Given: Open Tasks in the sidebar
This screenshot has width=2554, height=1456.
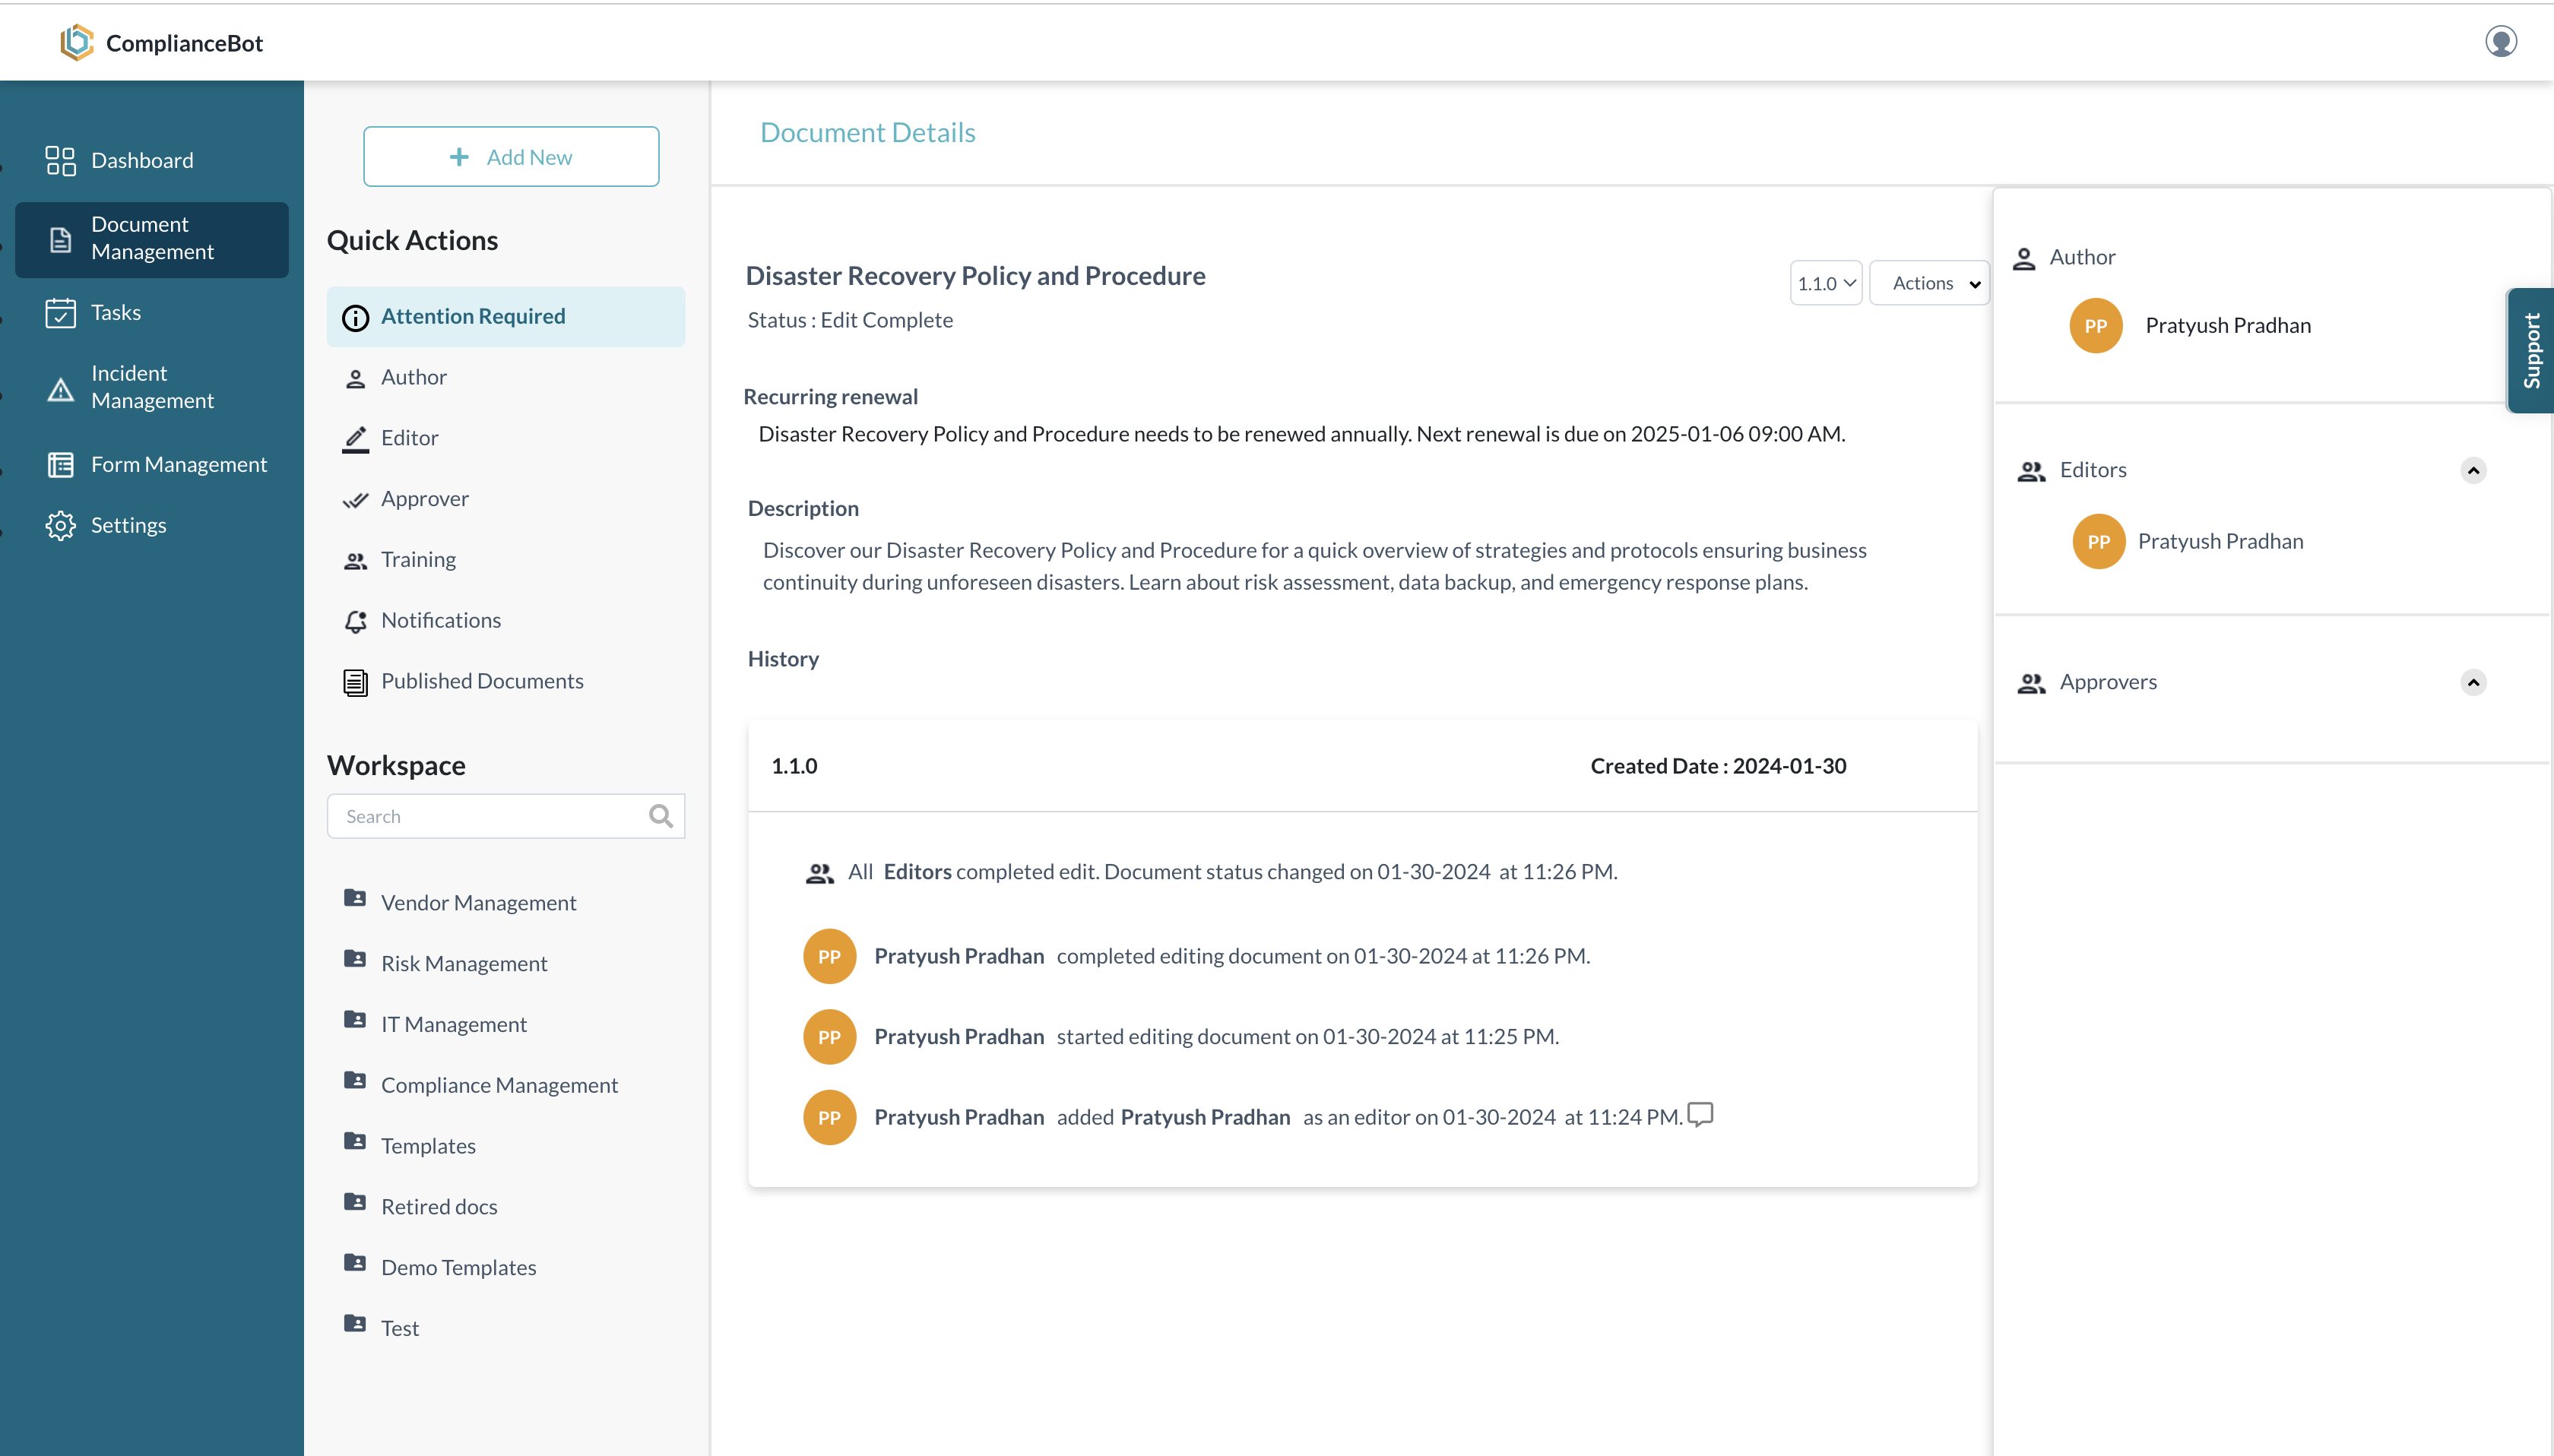Looking at the screenshot, I should (115, 312).
